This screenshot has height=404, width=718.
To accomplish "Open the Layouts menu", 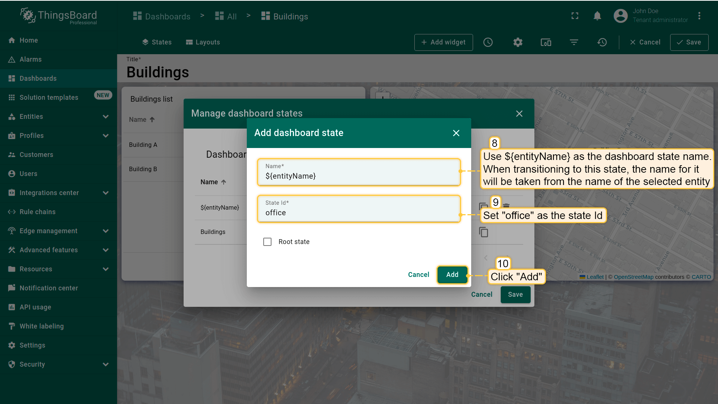I will click(x=203, y=42).
